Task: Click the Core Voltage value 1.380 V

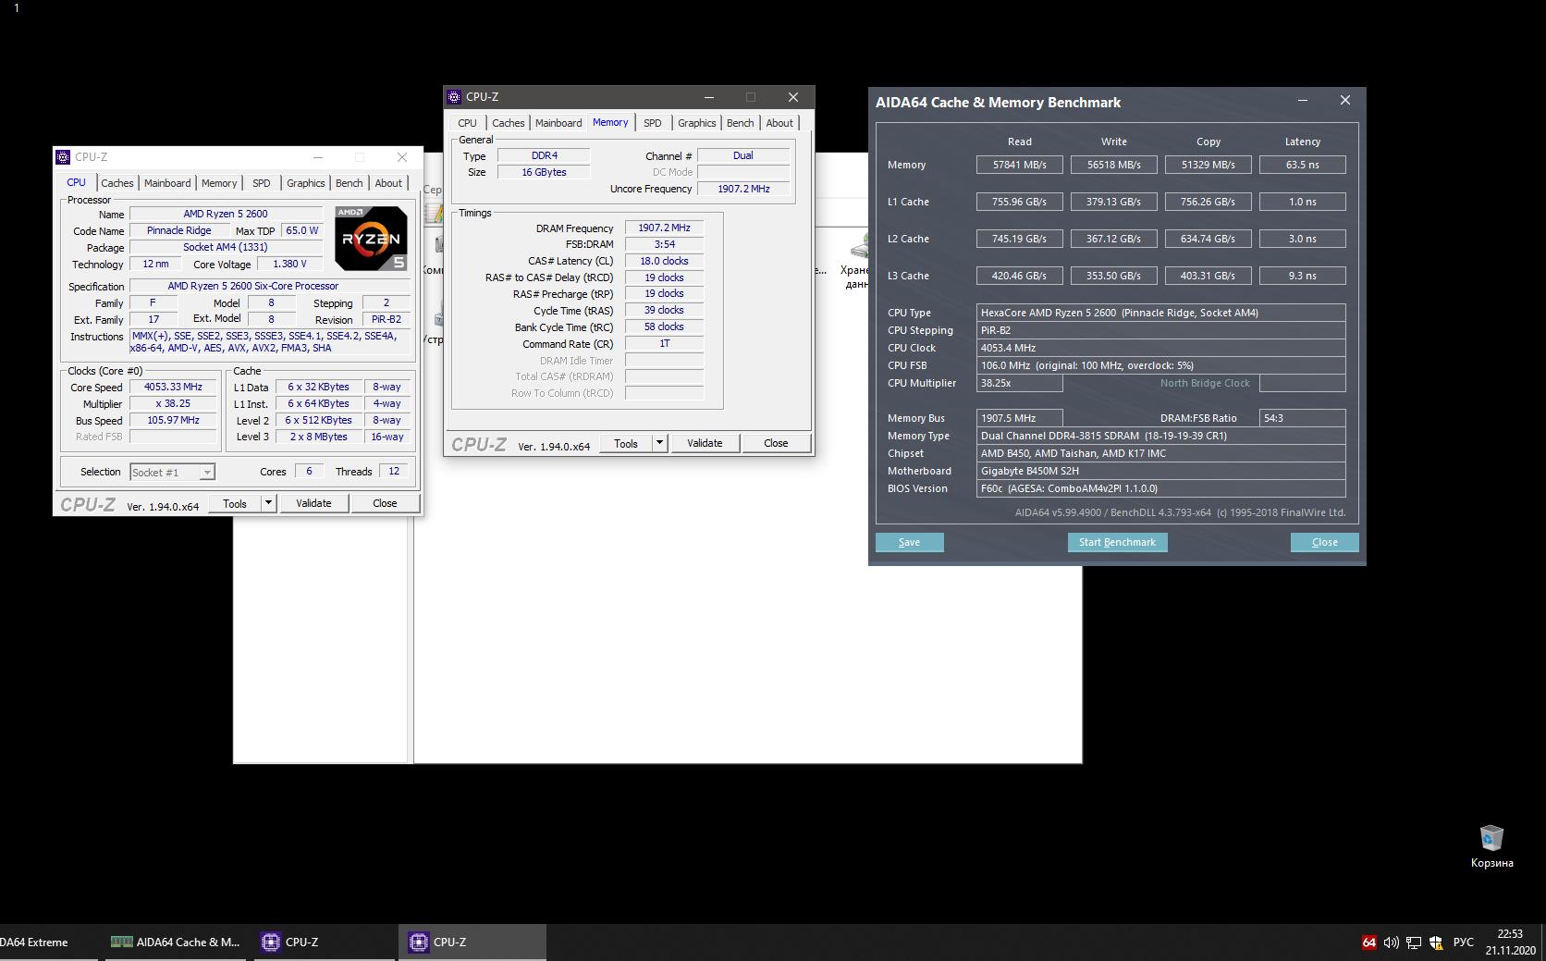Action: pos(289,264)
